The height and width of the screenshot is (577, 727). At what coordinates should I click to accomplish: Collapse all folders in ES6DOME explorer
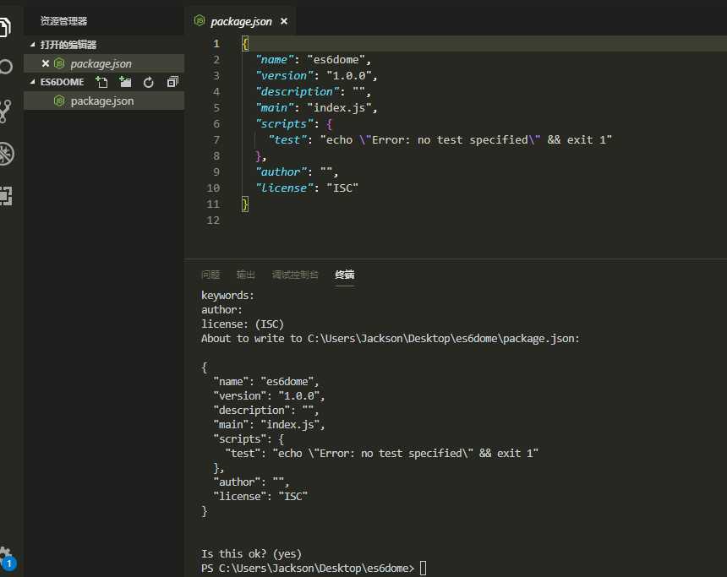point(172,82)
